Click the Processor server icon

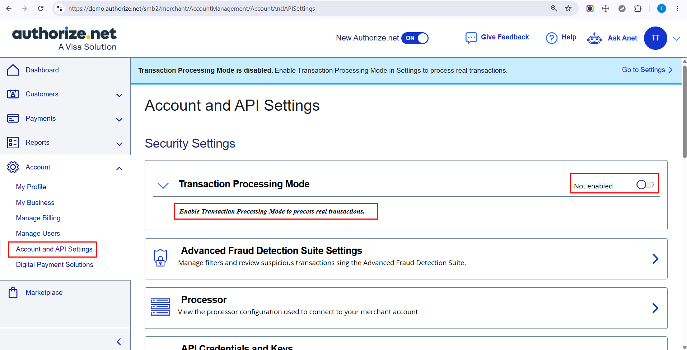pyautogui.click(x=160, y=307)
